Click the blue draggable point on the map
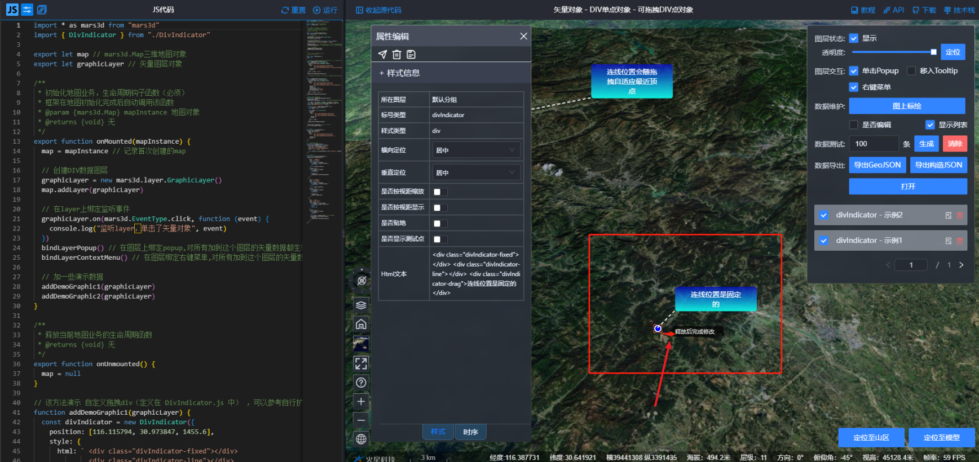Image resolution: width=979 pixels, height=462 pixels. pyautogui.click(x=658, y=328)
